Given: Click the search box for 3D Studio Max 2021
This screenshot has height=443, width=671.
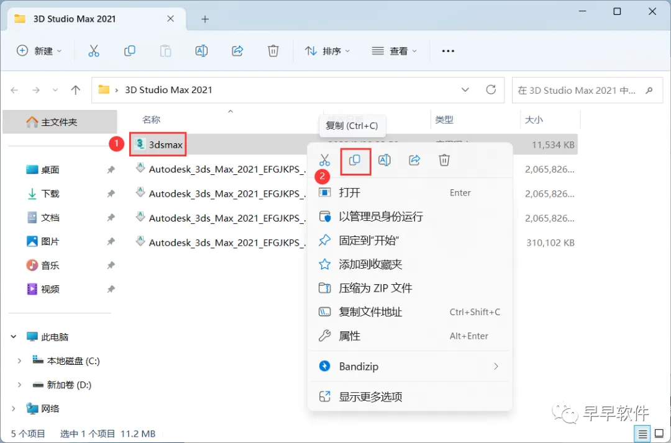Looking at the screenshot, I should [587, 90].
